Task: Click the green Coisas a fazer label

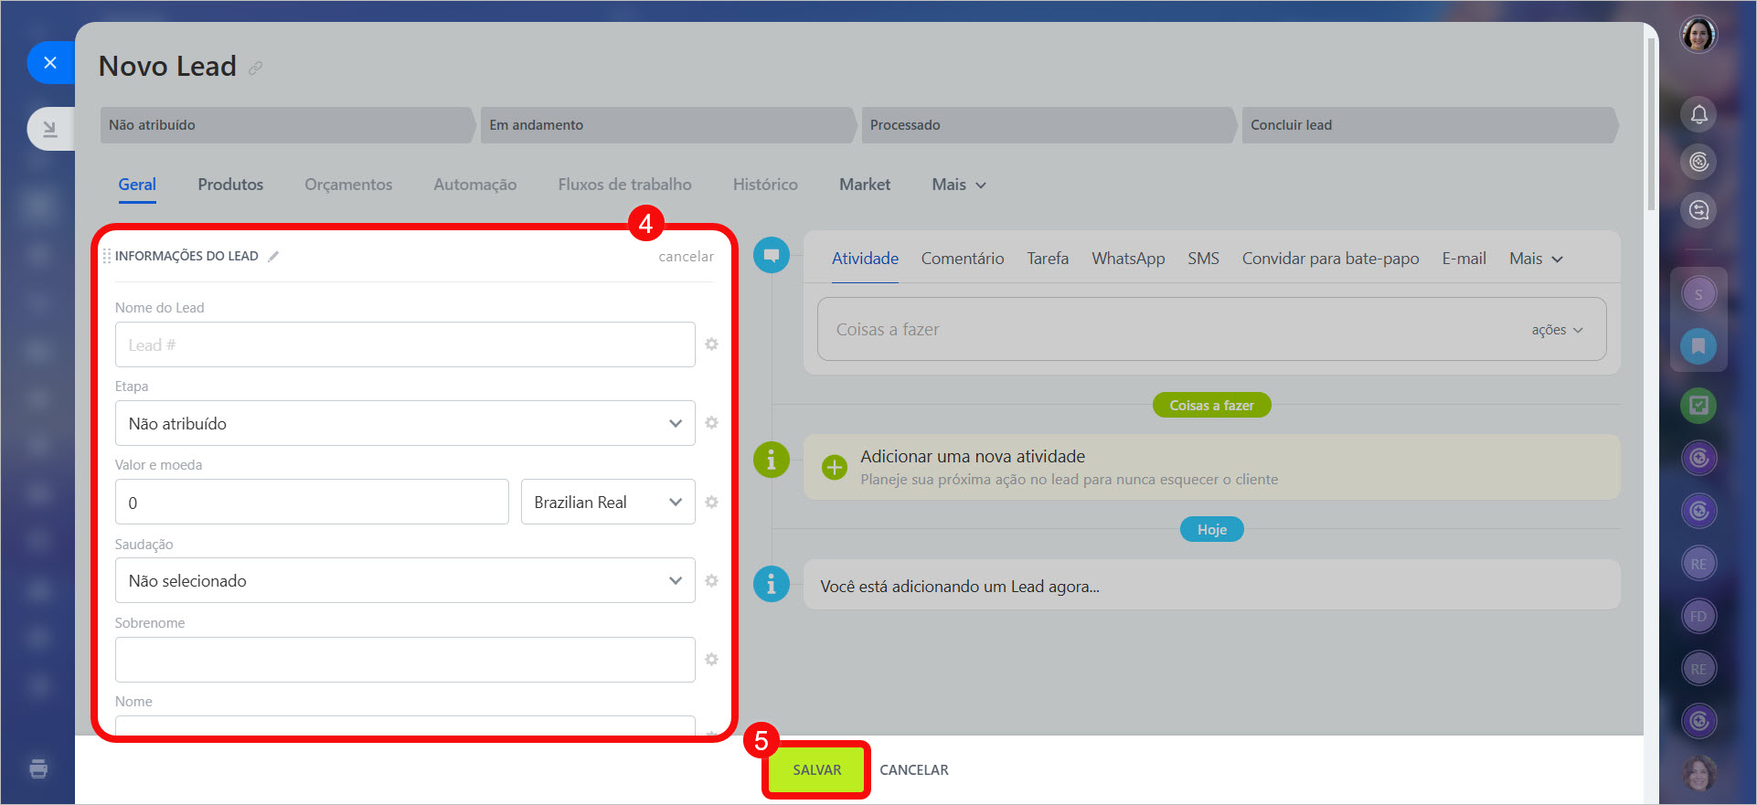Action: [x=1211, y=406]
